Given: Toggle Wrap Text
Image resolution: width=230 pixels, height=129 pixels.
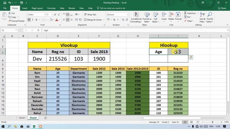Looking at the screenshot, I should pos(90,15).
